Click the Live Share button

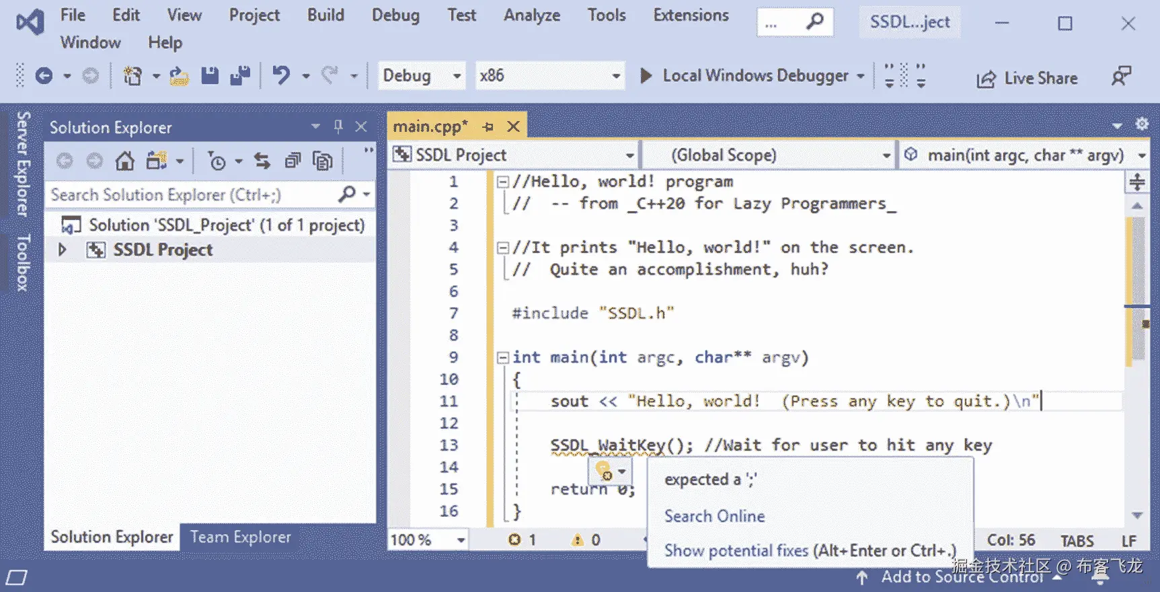[1027, 78]
